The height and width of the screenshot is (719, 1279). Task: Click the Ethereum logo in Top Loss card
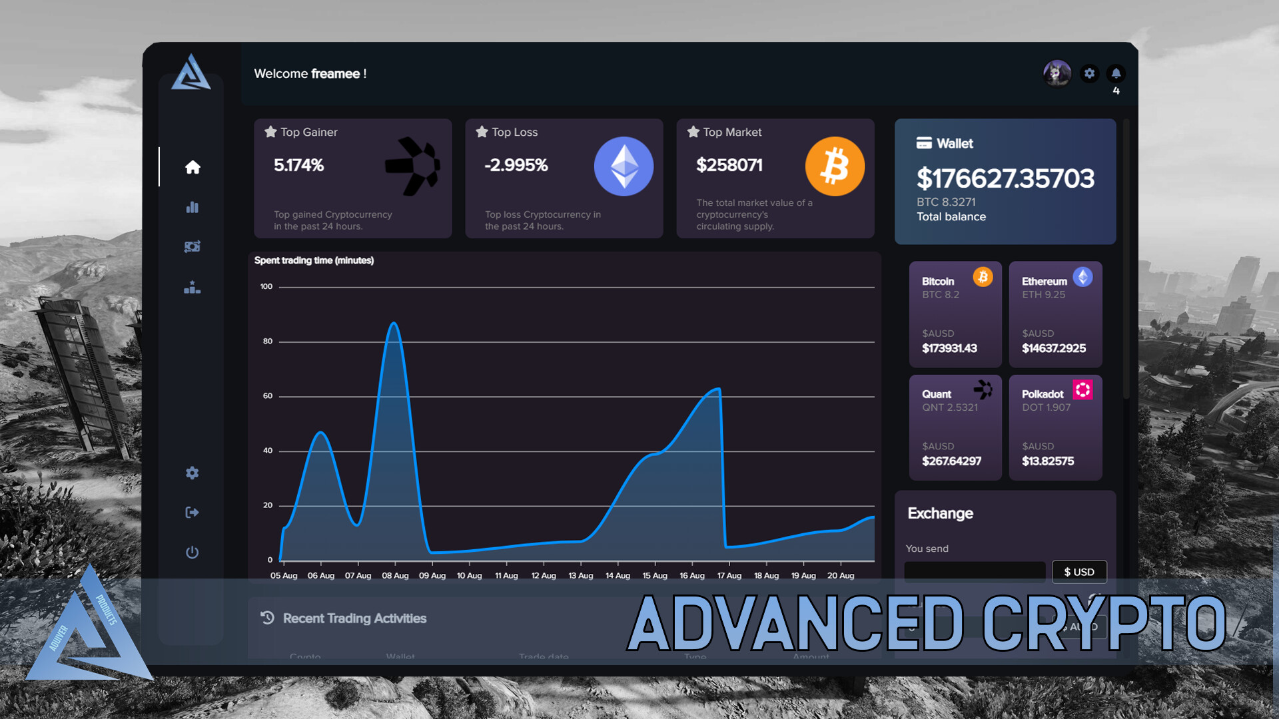(624, 166)
